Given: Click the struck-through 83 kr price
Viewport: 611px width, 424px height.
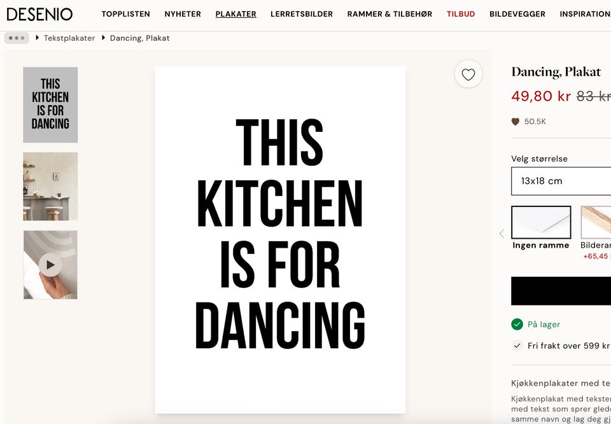Looking at the screenshot, I should click(x=593, y=96).
